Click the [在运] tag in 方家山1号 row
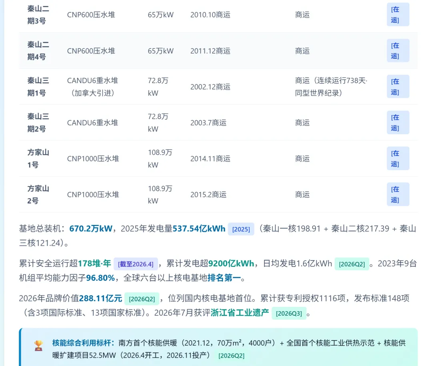 coord(398,159)
